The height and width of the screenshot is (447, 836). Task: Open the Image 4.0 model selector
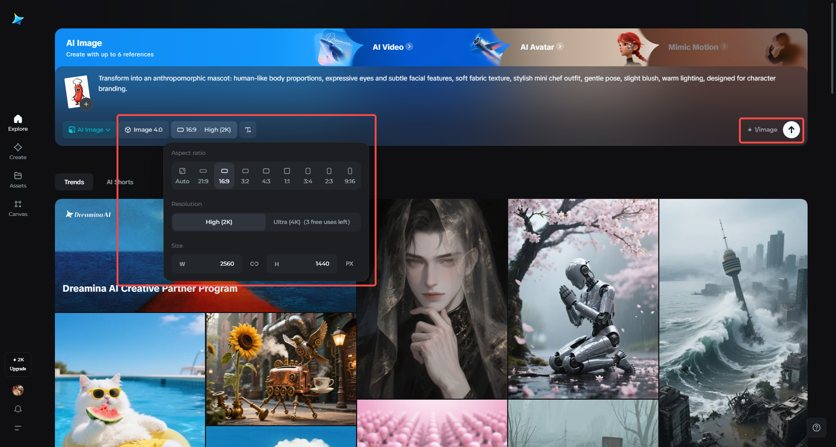[144, 130]
